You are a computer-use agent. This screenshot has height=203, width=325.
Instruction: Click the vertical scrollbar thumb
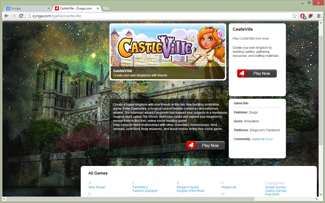(321, 90)
